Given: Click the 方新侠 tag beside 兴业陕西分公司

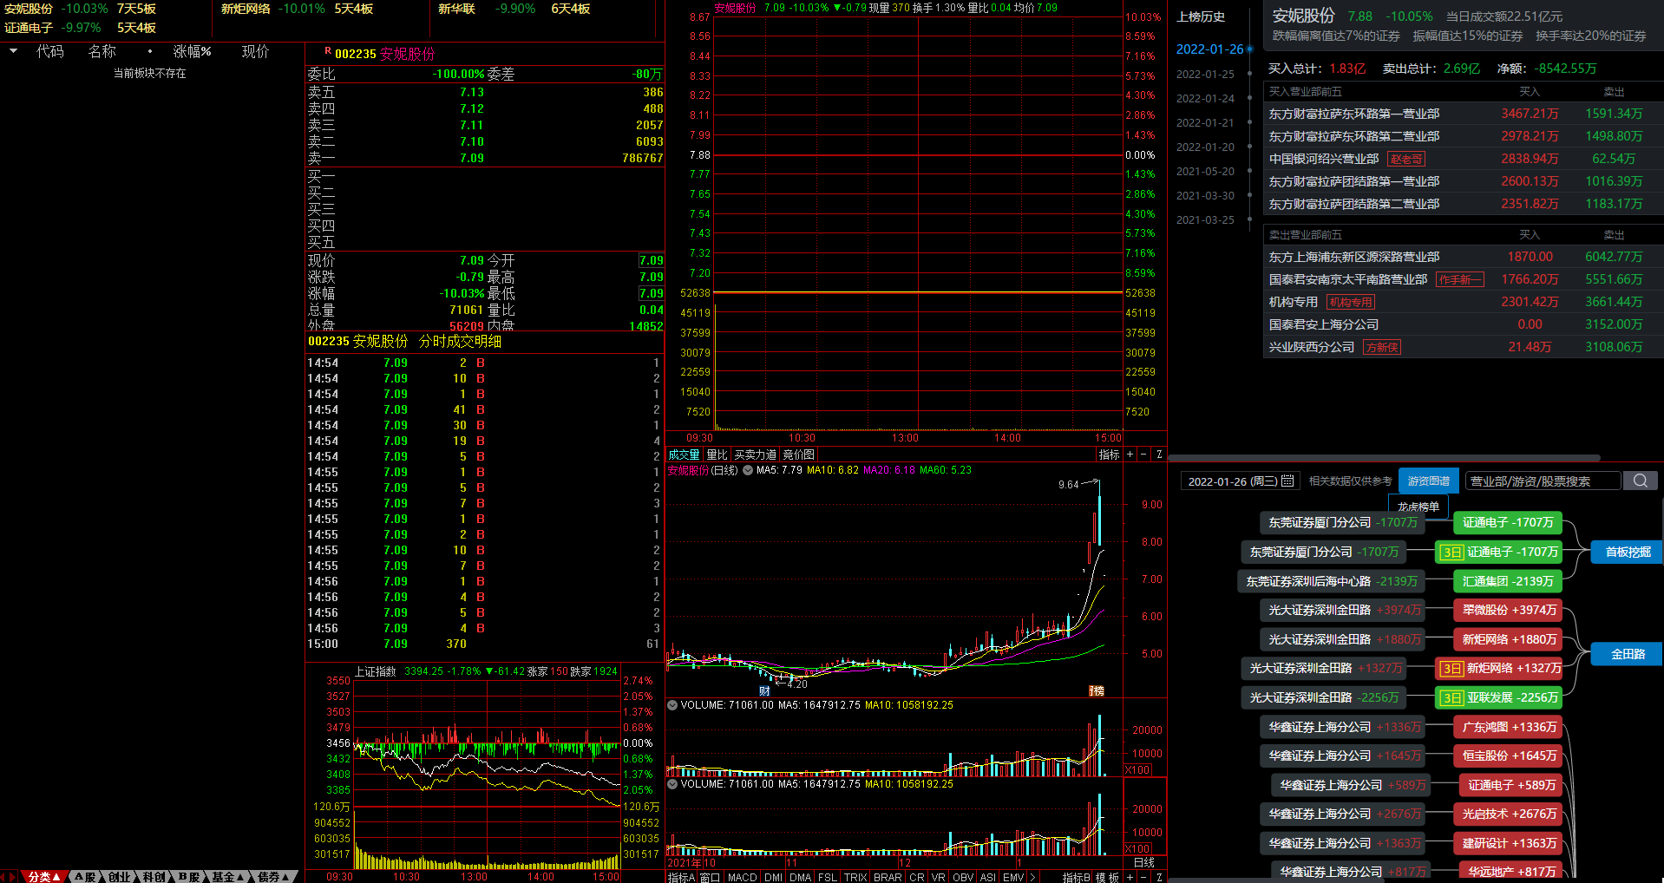Looking at the screenshot, I should pyautogui.click(x=1382, y=347).
